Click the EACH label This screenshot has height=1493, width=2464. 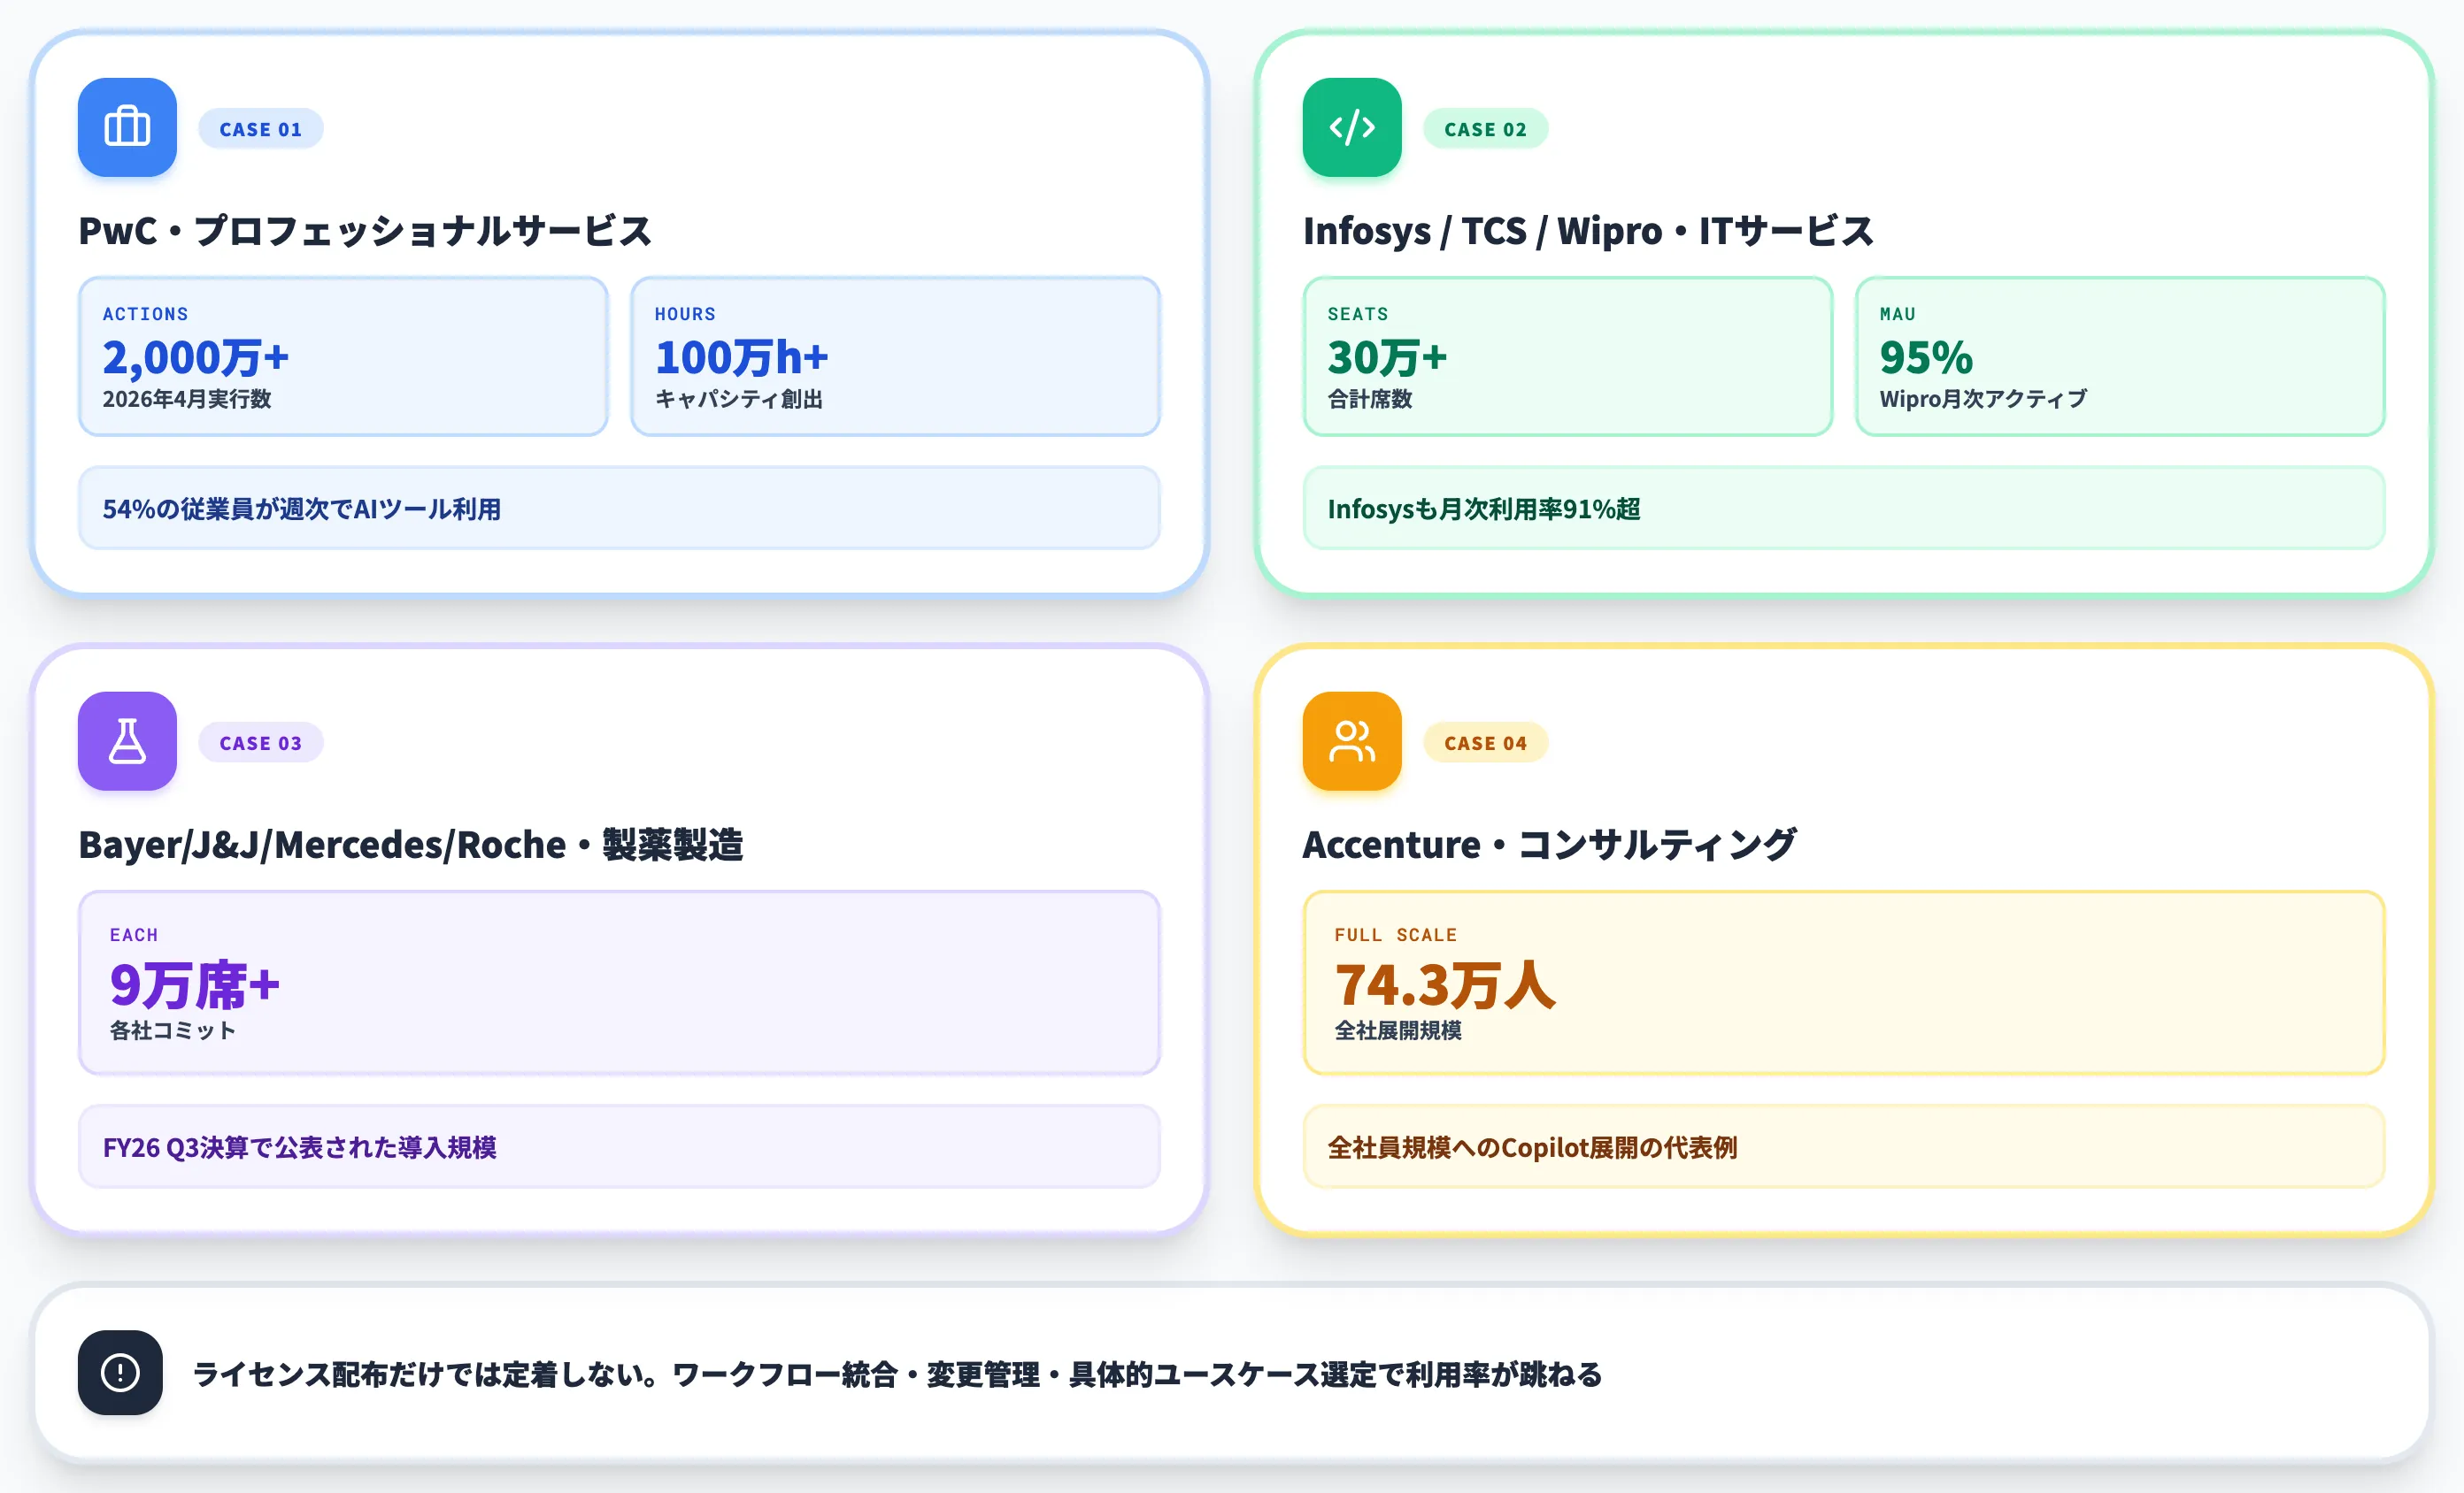pyautogui.click(x=134, y=934)
